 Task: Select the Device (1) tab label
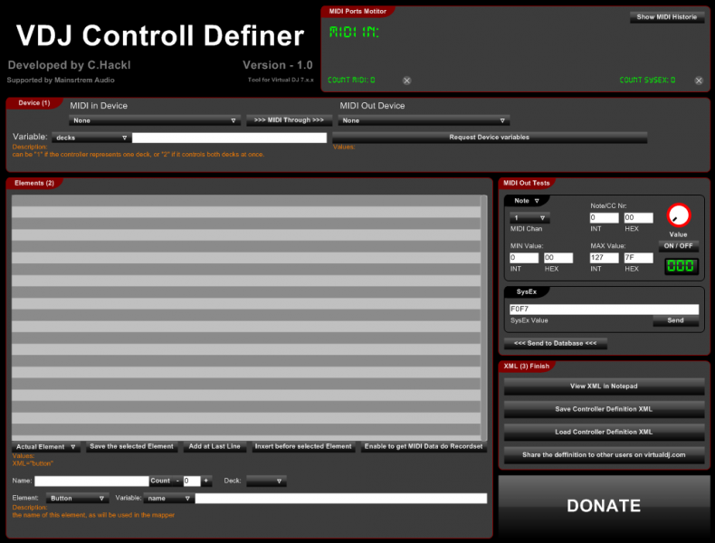pos(34,103)
